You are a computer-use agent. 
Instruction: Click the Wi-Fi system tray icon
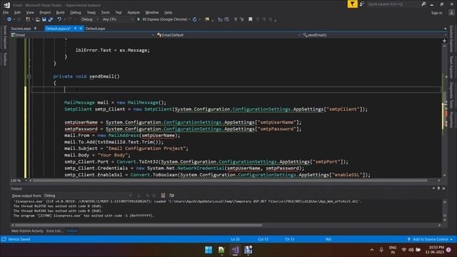[x=404, y=250]
